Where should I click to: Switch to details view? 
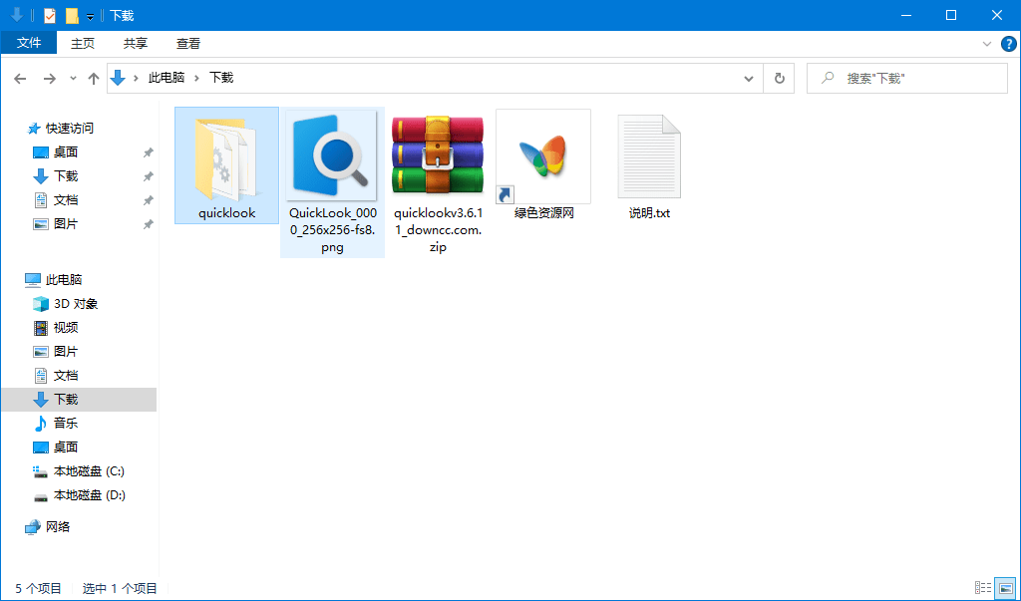982,588
